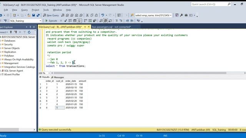Select Results to Grid mode

pos(106,21)
